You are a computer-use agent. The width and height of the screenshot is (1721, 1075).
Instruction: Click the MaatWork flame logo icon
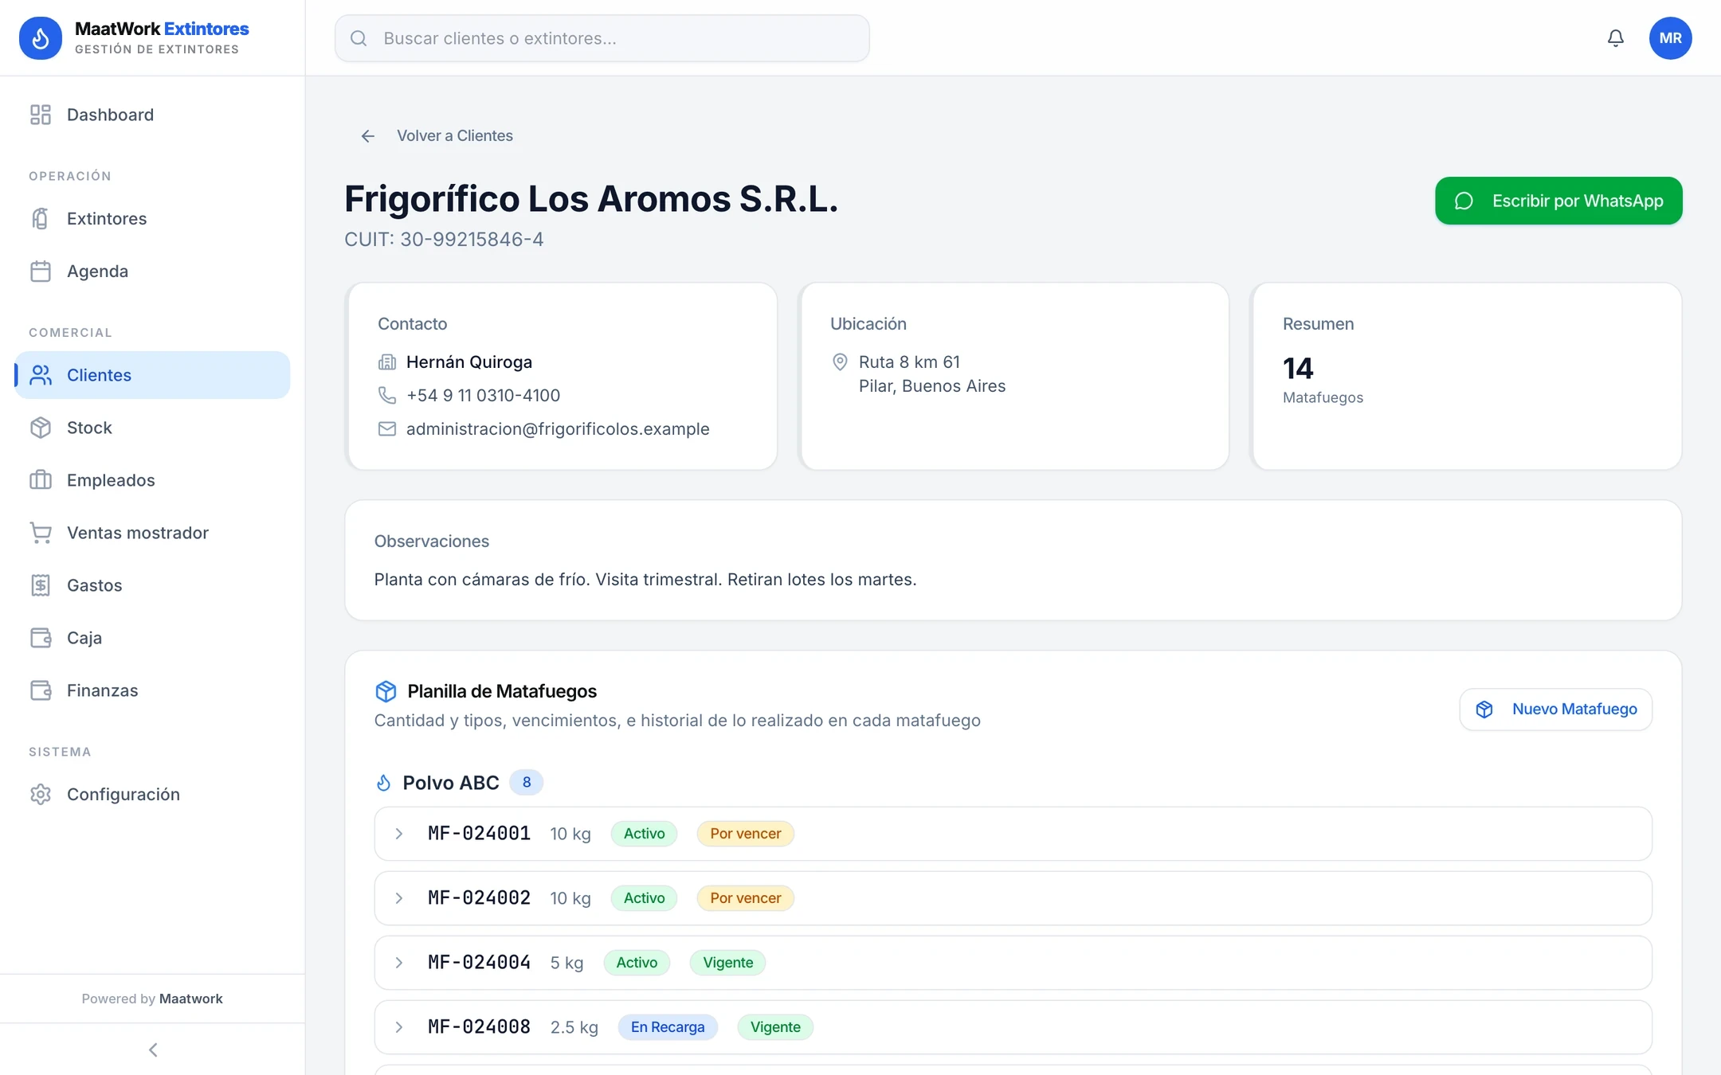[41, 38]
